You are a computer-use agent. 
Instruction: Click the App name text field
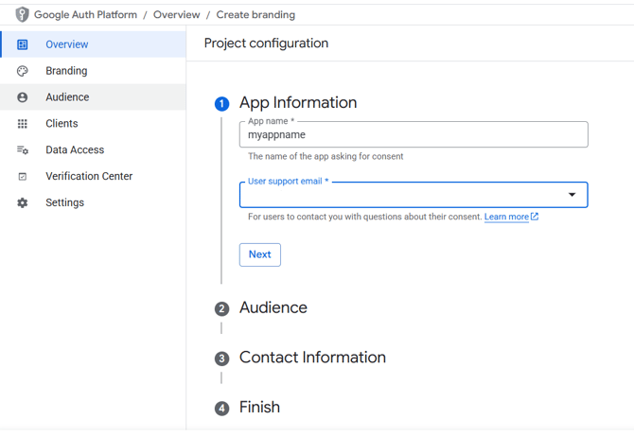pyautogui.click(x=413, y=135)
